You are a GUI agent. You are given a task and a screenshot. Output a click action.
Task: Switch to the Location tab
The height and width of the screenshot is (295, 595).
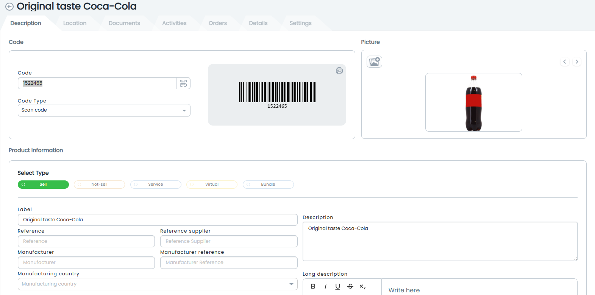pos(75,23)
